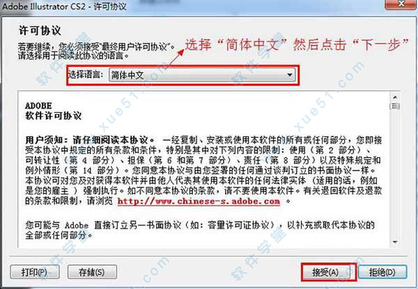Click the scrollbar thumb of the license text
Viewport: 418px width, 289px height.
click(x=395, y=107)
